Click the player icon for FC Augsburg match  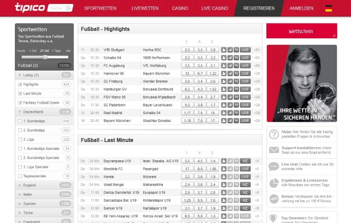(224, 65)
